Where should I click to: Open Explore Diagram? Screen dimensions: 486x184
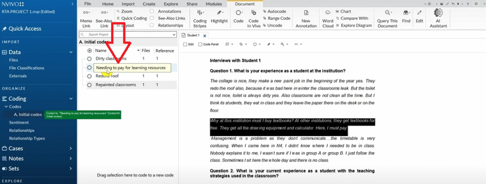pyautogui.click(x=354, y=26)
